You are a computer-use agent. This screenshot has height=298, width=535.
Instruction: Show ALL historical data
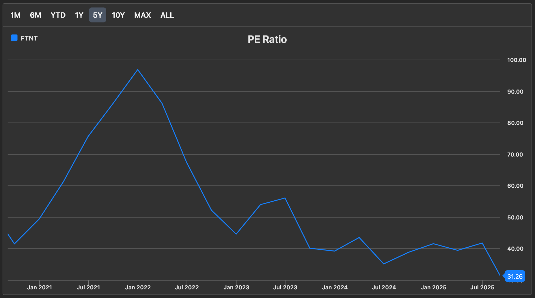167,15
